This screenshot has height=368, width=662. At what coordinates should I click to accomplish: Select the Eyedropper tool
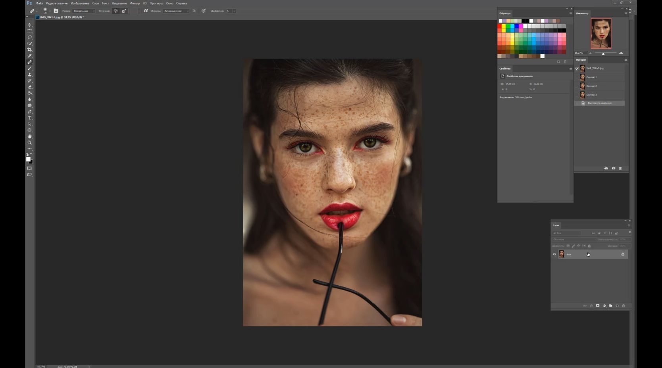29,56
